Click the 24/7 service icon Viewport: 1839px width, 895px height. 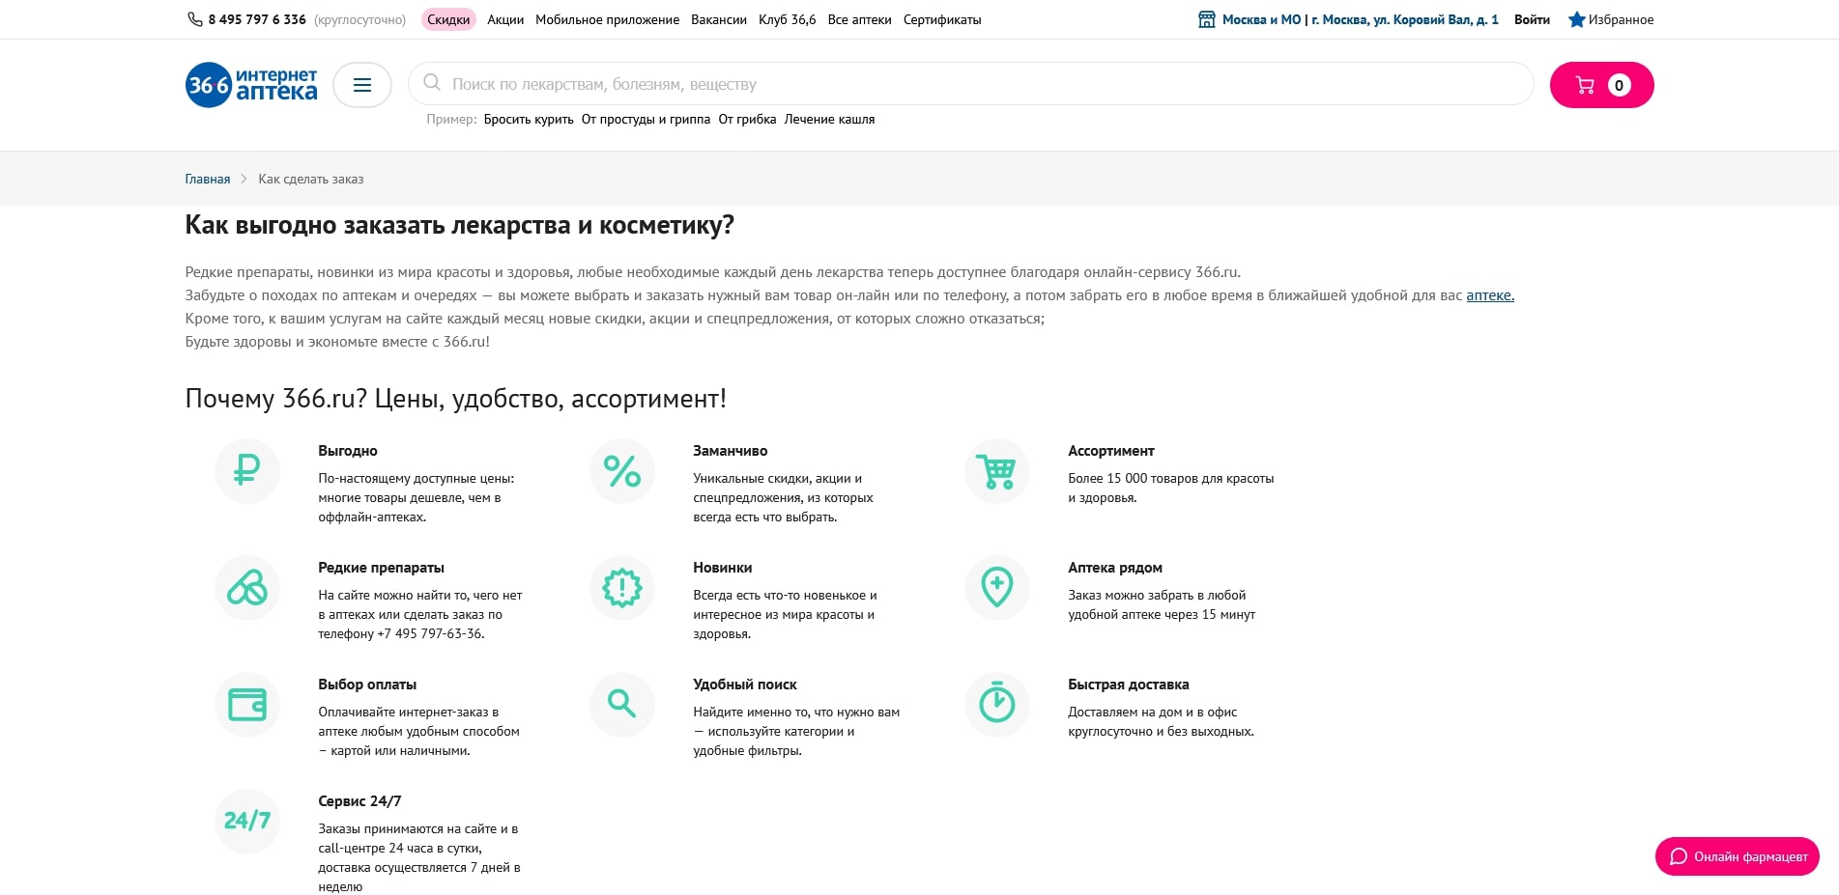tap(247, 822)
